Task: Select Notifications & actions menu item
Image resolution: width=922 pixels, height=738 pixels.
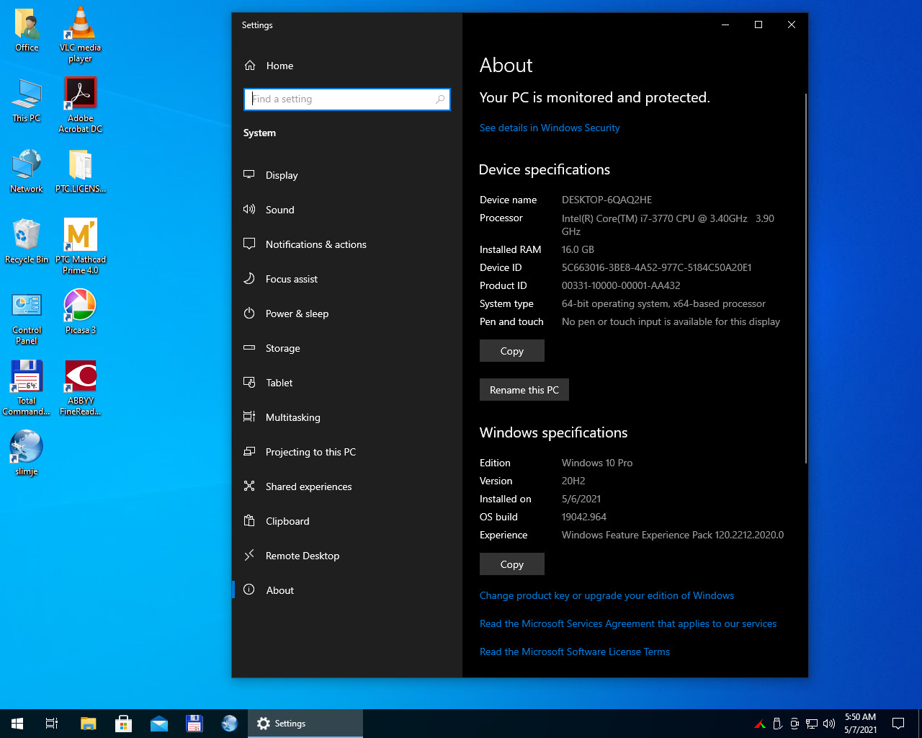Action: click(x=315, y=244)
